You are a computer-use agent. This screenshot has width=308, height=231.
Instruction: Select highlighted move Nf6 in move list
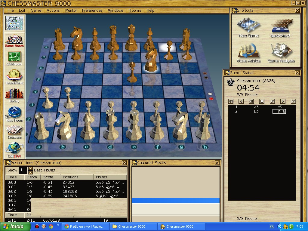[x=279, y=112]
